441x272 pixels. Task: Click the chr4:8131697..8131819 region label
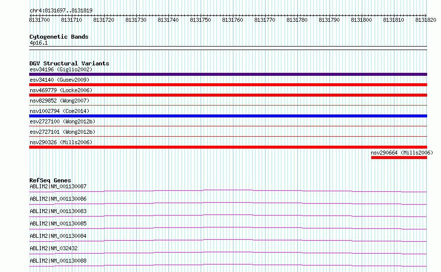point(61,11)
